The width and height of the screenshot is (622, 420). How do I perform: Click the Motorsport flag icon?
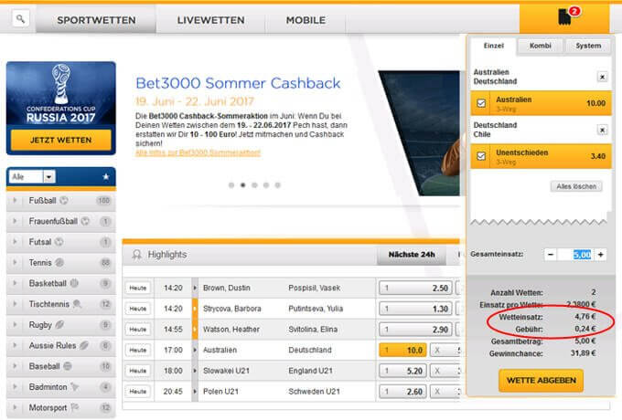click(x=75, y=407)
